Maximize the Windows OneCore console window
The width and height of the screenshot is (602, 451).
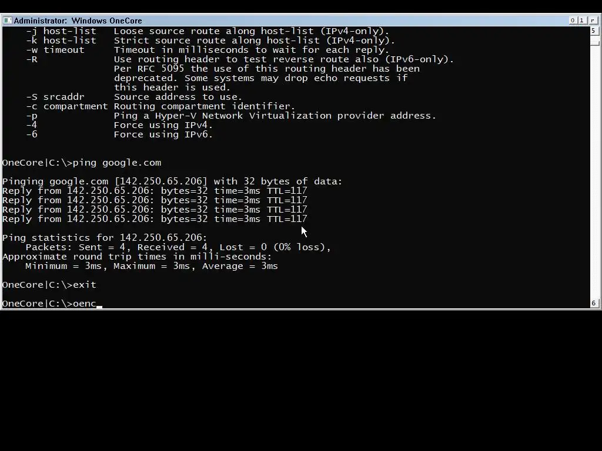point(582,21)
